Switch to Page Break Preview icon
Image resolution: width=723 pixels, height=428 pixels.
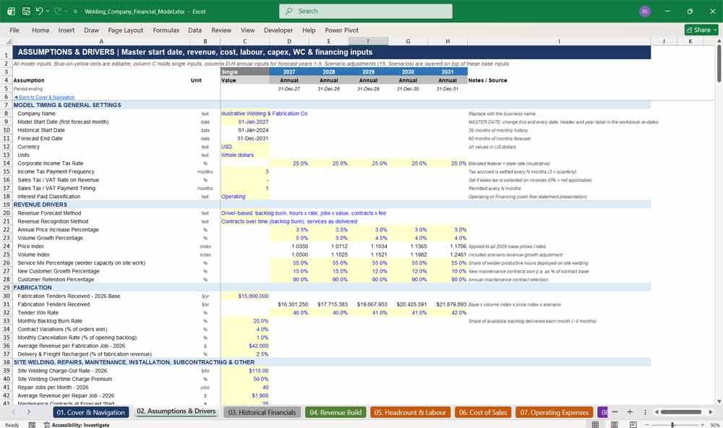pyautogui.click(x=633, y=424)
